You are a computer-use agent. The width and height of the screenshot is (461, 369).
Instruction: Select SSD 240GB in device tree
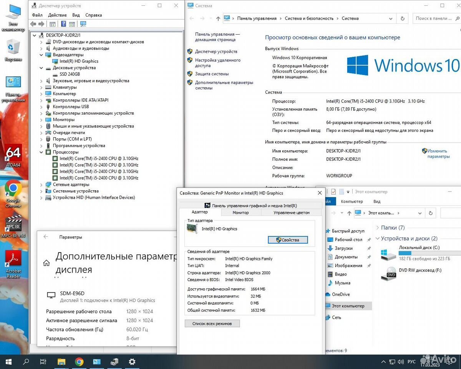[70, 74]
